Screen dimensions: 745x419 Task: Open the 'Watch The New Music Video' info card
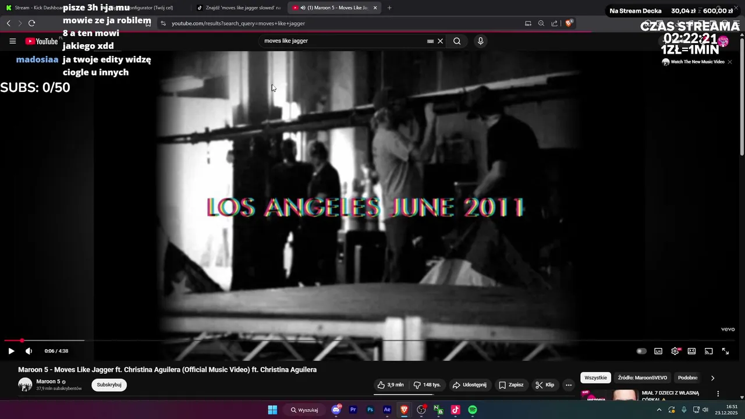[x=693, y=62]
